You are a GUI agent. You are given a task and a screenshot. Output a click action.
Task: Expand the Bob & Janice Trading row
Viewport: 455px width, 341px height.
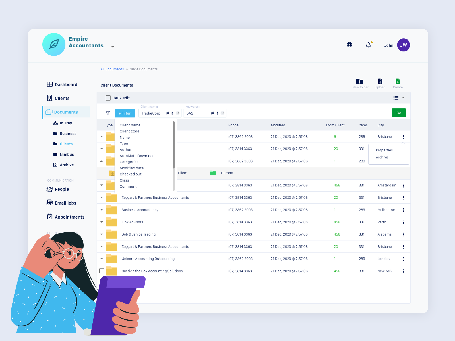pos(102,234)
